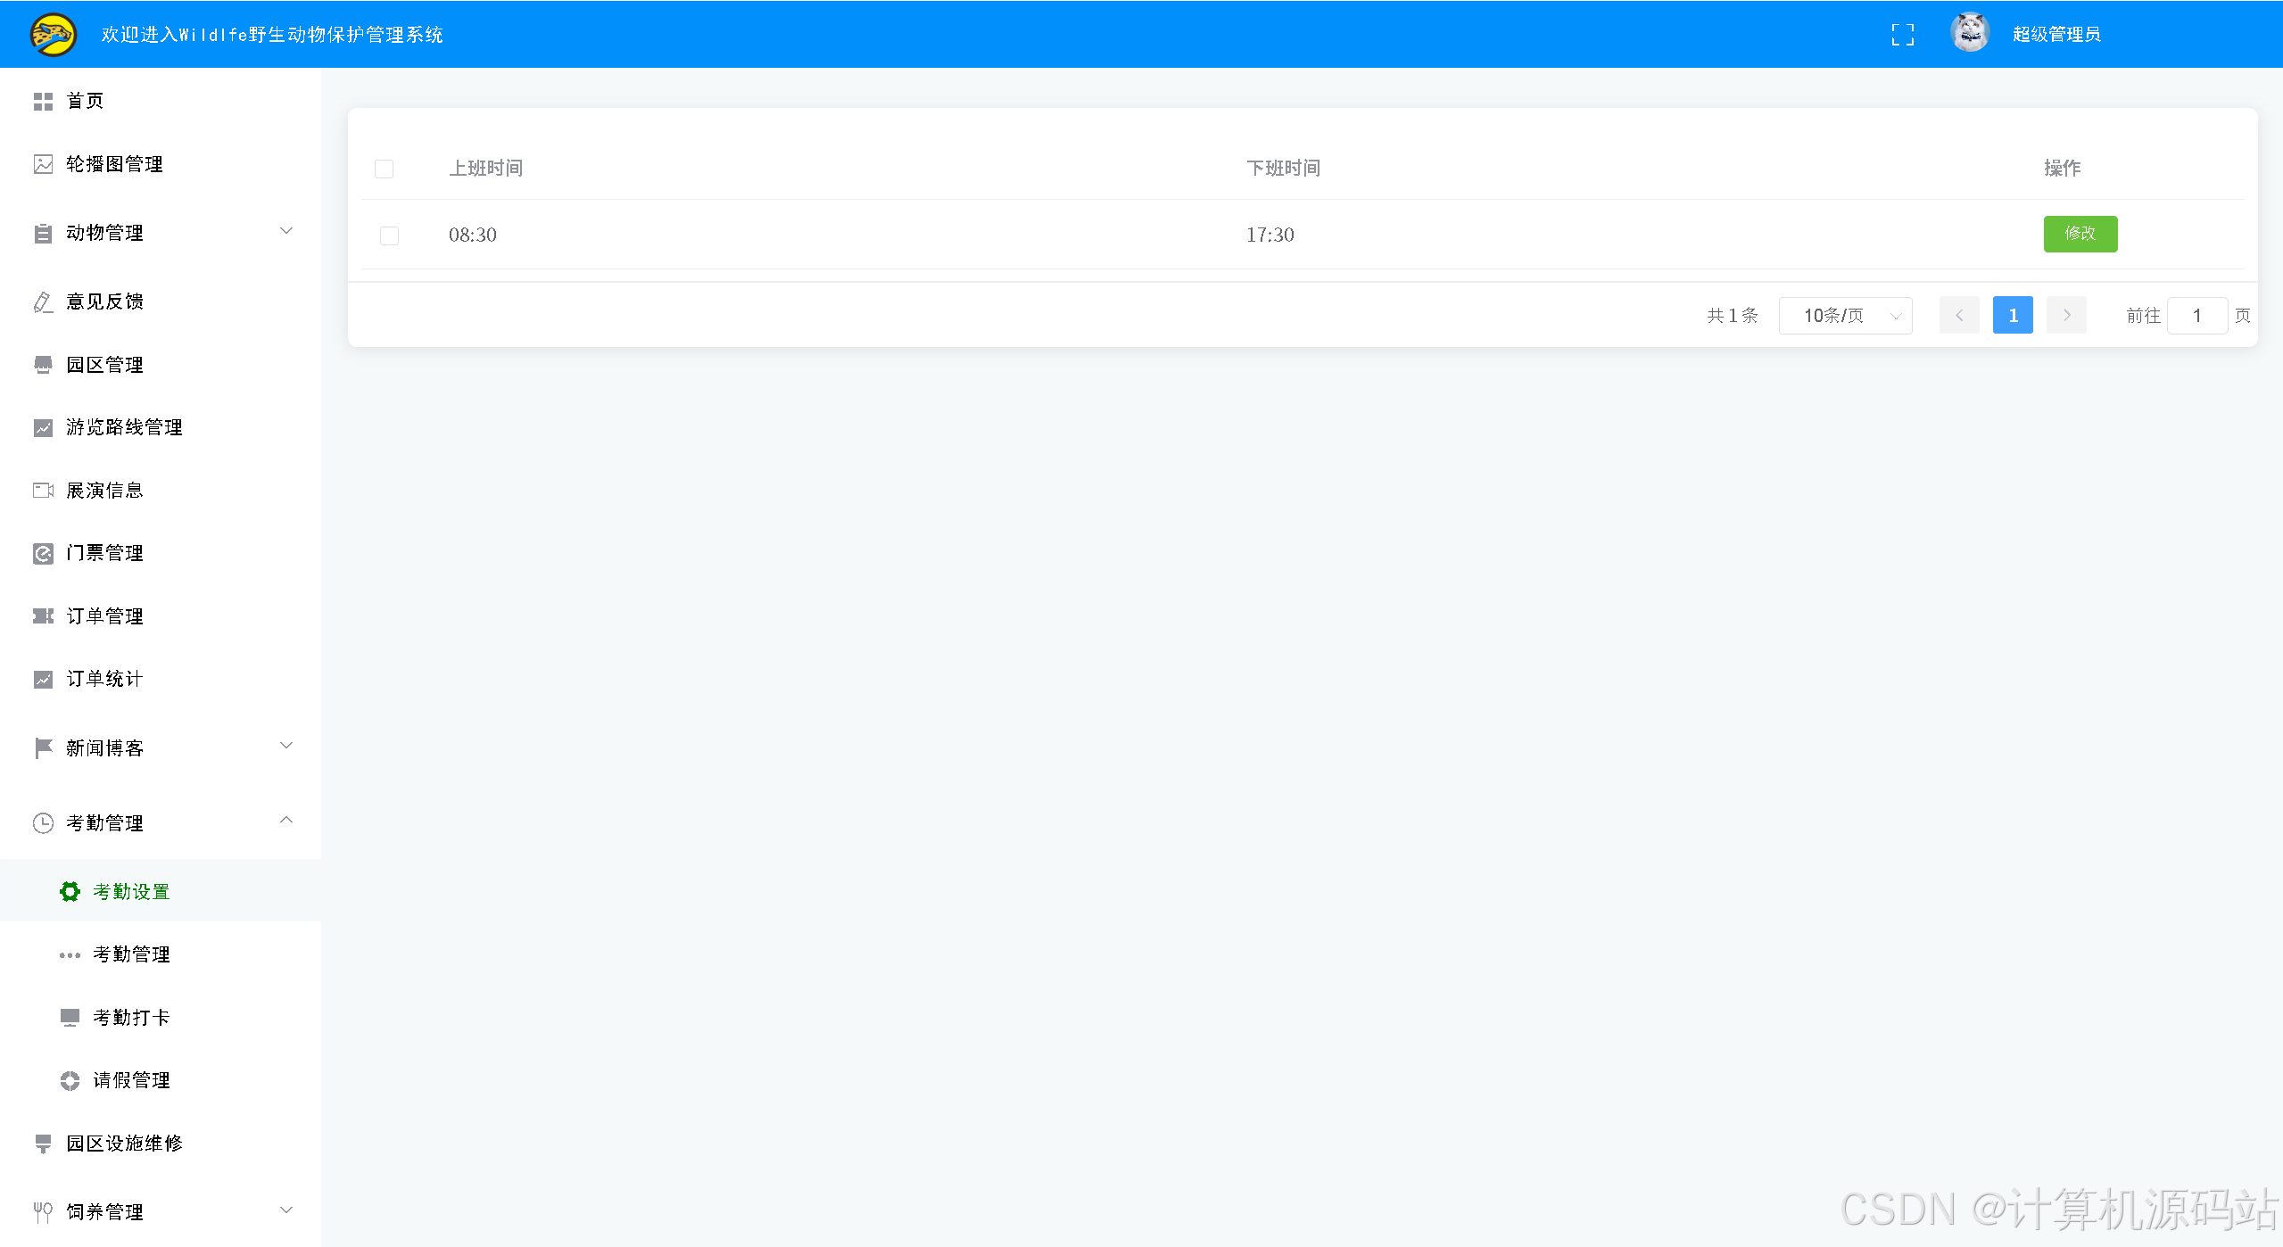Image resolution: width=2283 pixels, height=1247 pixels.
Task: Click the 动物管理 document icon
Action: pos(43,234)
